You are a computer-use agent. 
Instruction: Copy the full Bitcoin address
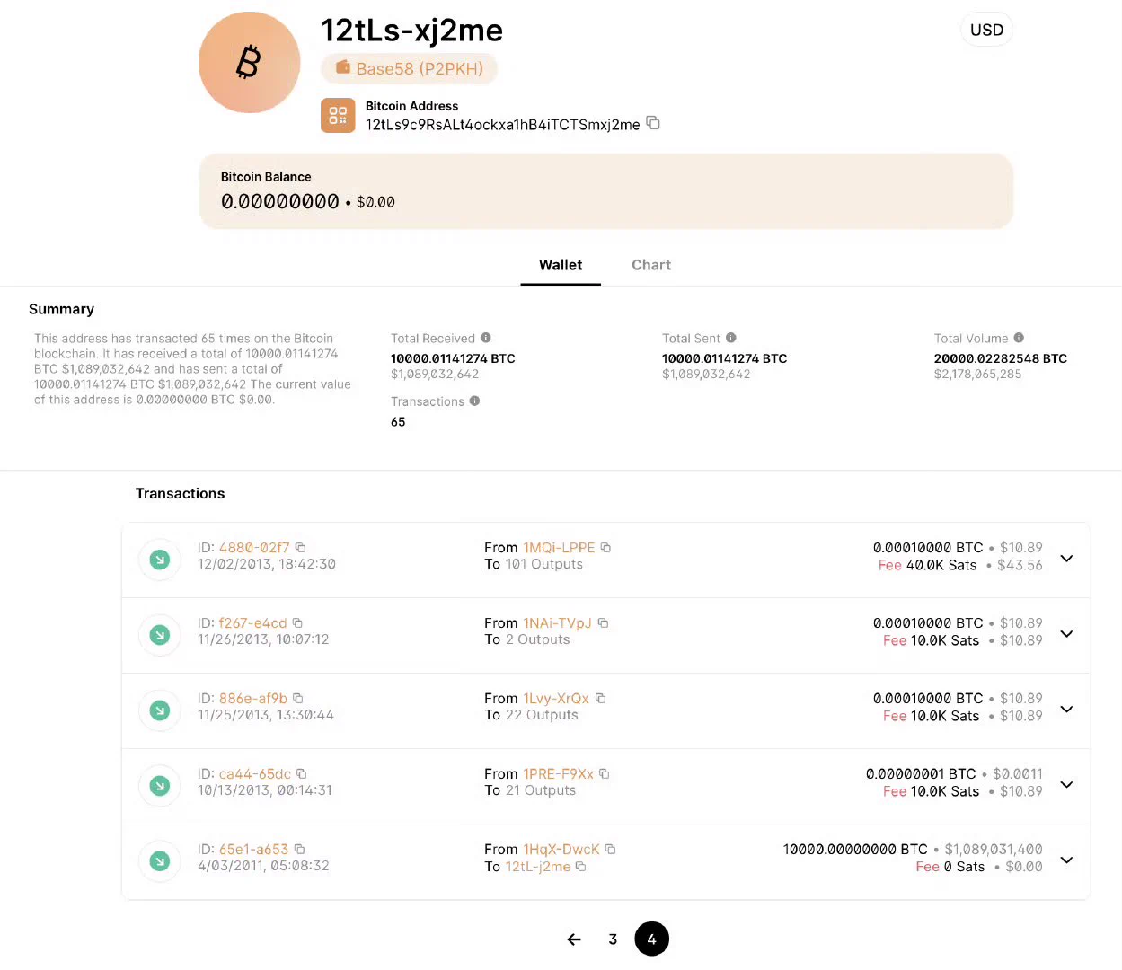pos(653,123)
